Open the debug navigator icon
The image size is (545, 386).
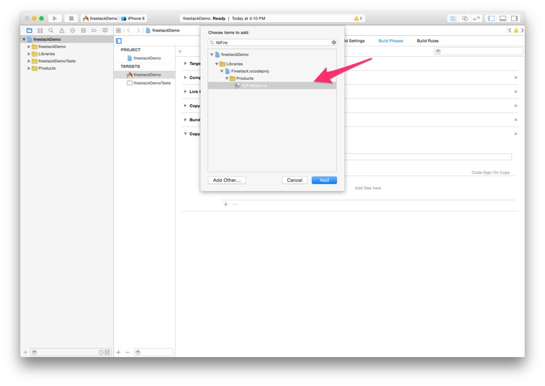tap(83, 30)
